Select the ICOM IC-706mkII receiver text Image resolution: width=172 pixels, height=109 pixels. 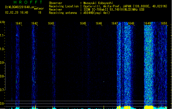pyautogui.click(x=114, y=10)
